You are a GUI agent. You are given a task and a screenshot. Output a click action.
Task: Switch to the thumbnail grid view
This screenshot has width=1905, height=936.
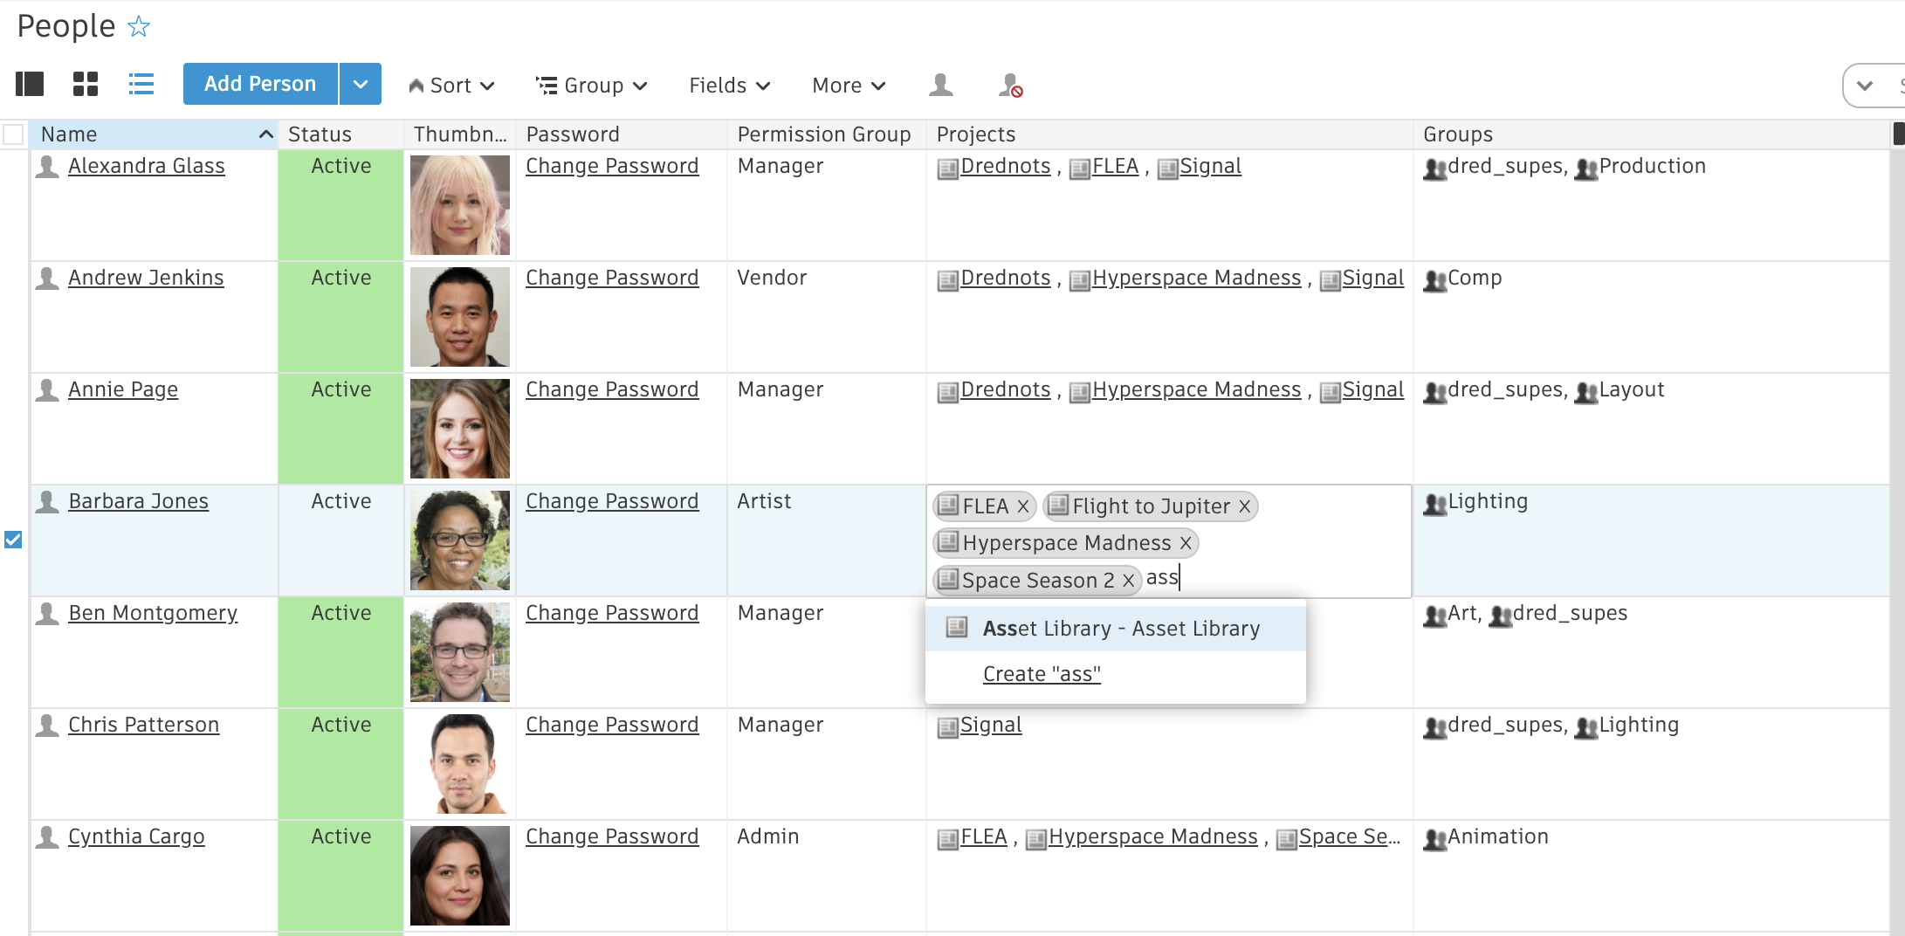[x=86, y=84]
